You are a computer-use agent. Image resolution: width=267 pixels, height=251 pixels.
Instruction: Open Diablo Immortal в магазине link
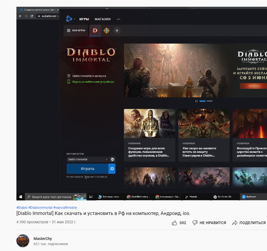pos(89,76)
